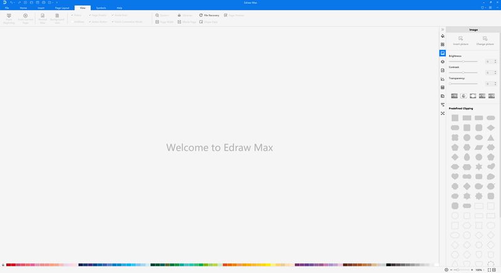This screenshot has width=501, height=273.
Task: Toggle the Rulers checkbox
Action: point(72,15)
